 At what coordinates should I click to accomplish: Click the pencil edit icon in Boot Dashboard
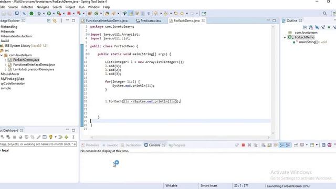coord(38,137)
